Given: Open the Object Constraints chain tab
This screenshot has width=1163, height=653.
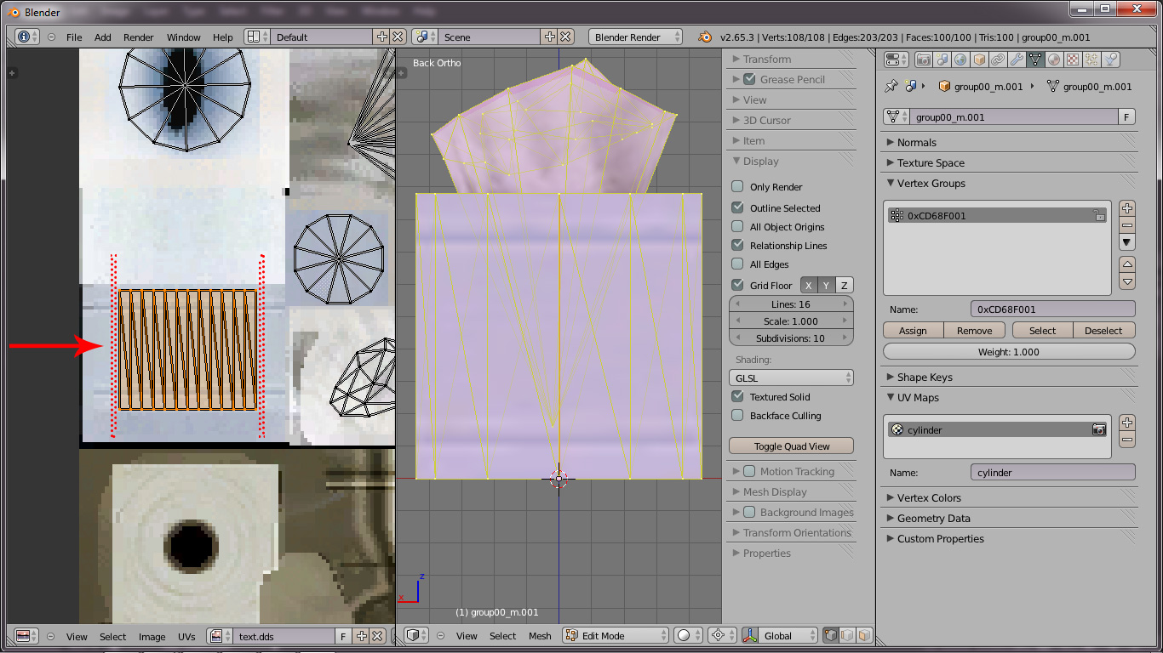Looking at the screenshot, I should (998, 60).
